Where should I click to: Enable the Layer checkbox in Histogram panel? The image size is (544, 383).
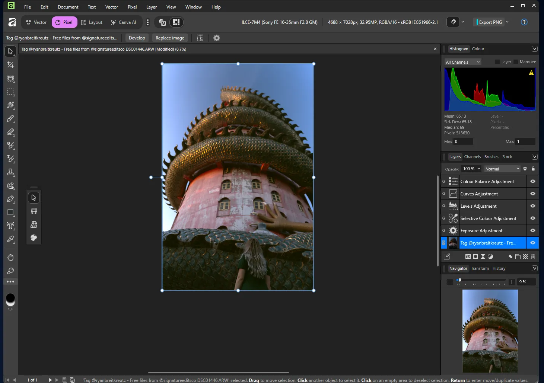(497, 61)
